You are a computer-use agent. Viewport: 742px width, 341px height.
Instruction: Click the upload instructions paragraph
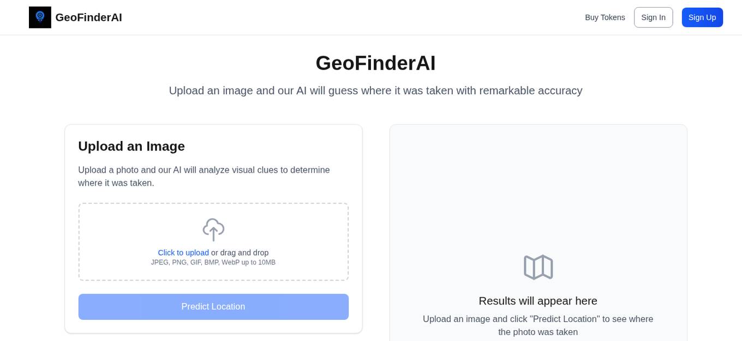pyautogui.click(x=204, y=176)
